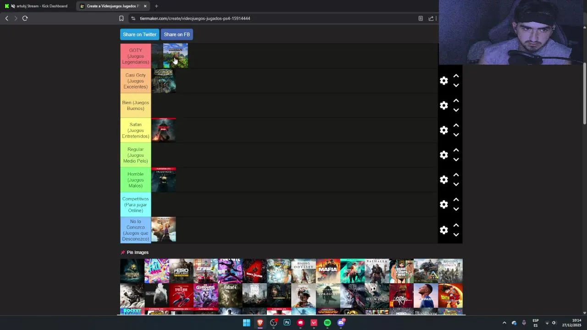The width and height of the screenshot is (587, 330).
Task: Open a new browser tab
Action: click(156, 6)
